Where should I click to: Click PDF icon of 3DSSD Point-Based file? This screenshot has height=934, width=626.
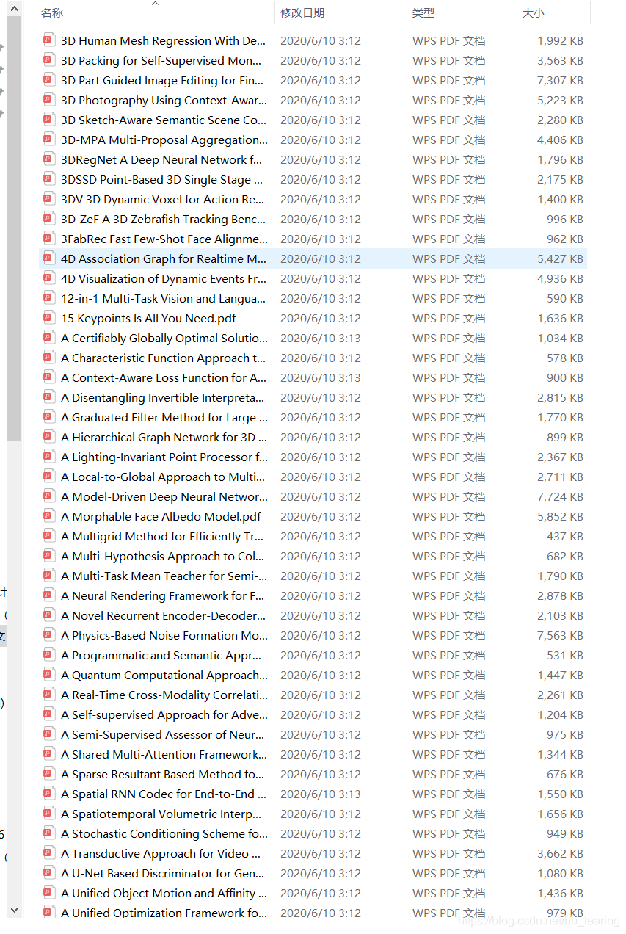point(48,179)
